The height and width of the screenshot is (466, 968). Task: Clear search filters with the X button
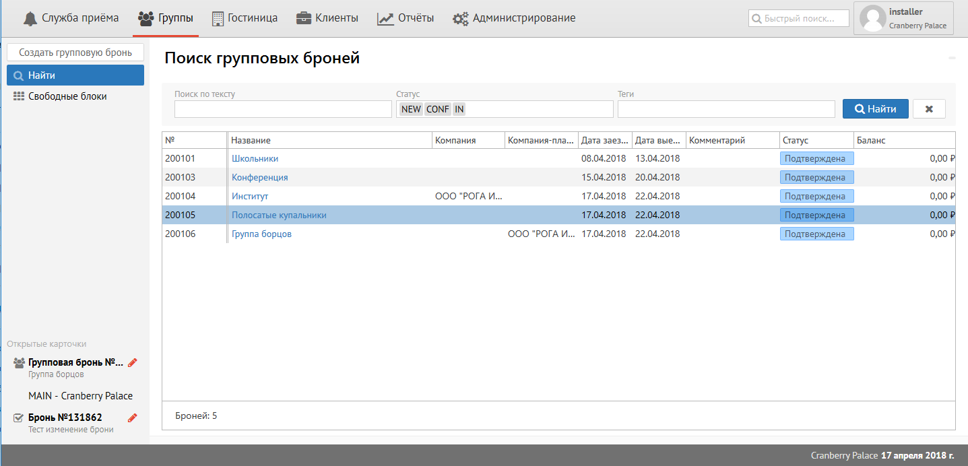[929, 109]
